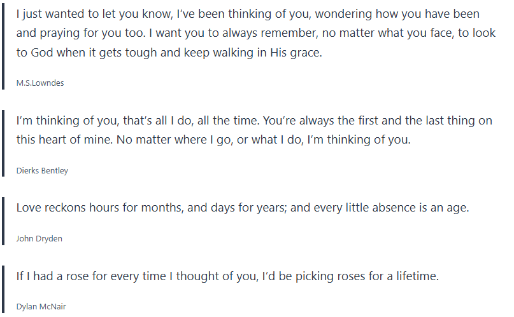
Task: Click the vertical bar beside the Dylan McNair quote
Action: tap(3, 289)
